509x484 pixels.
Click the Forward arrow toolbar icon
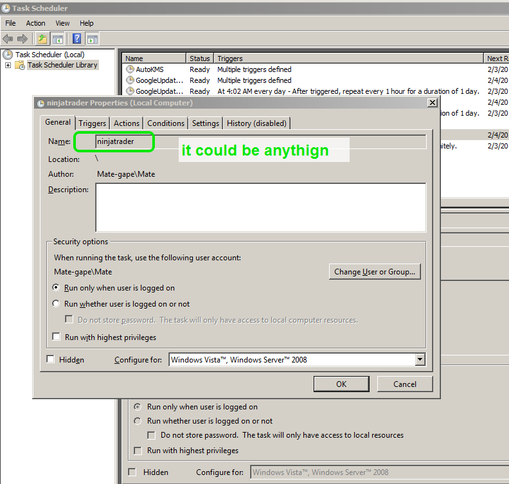tap(22, 39)
